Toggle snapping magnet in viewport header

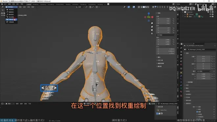pyautogui.click(x=90, y=7)
